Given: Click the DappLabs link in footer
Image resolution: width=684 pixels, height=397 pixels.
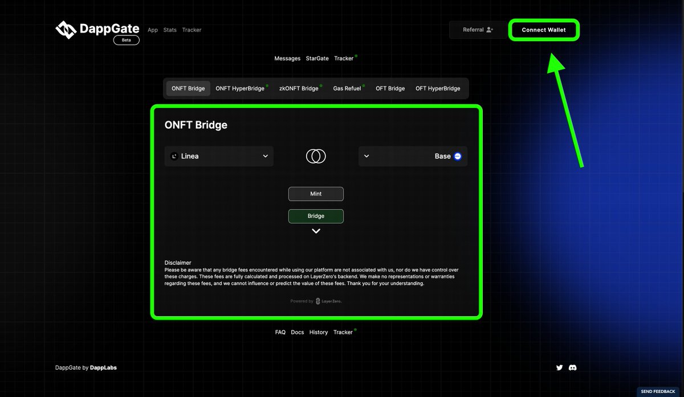Looking at the screenshot, I should (103, 367).
